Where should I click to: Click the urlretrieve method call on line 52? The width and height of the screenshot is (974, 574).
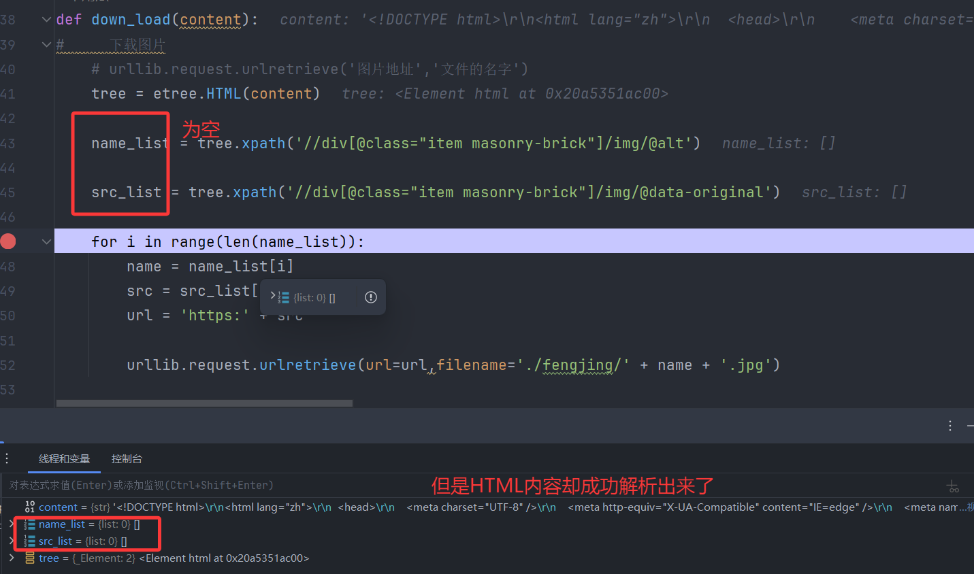307,365
